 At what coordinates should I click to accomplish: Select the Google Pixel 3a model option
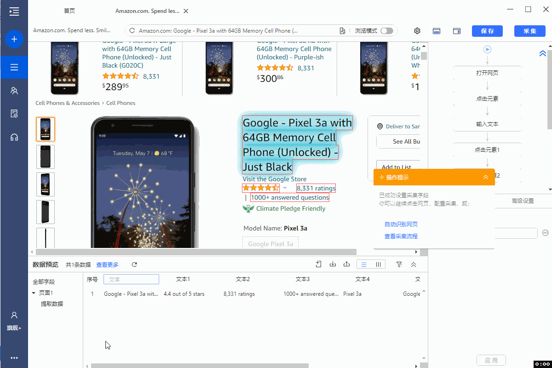(270, 244)
